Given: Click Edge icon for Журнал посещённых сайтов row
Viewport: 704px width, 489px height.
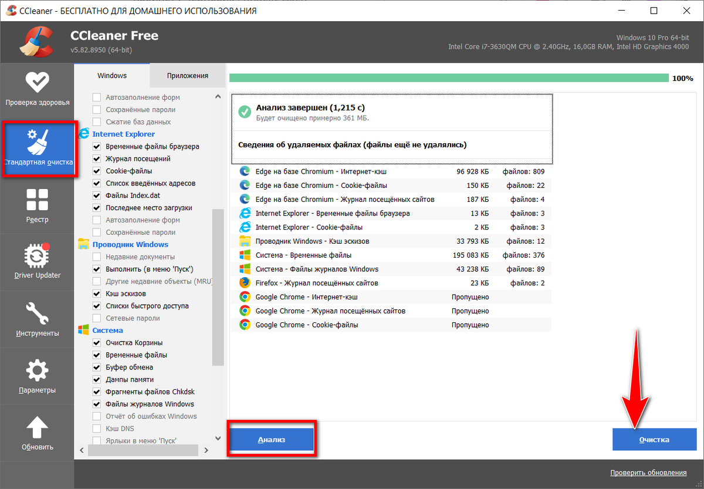Looking at the screenshot, I should 245,200.
